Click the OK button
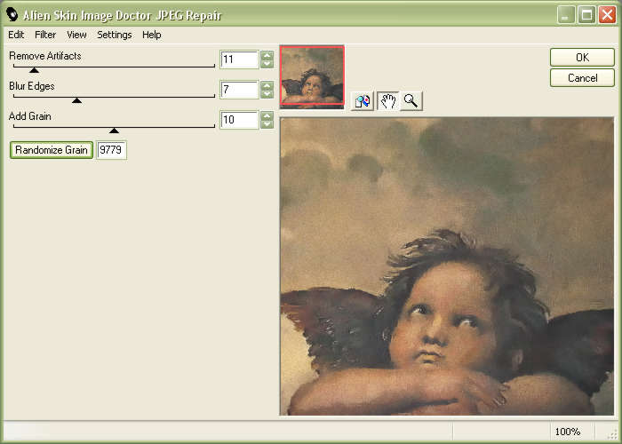Viewport: 622px width, 444px height. 582,58
